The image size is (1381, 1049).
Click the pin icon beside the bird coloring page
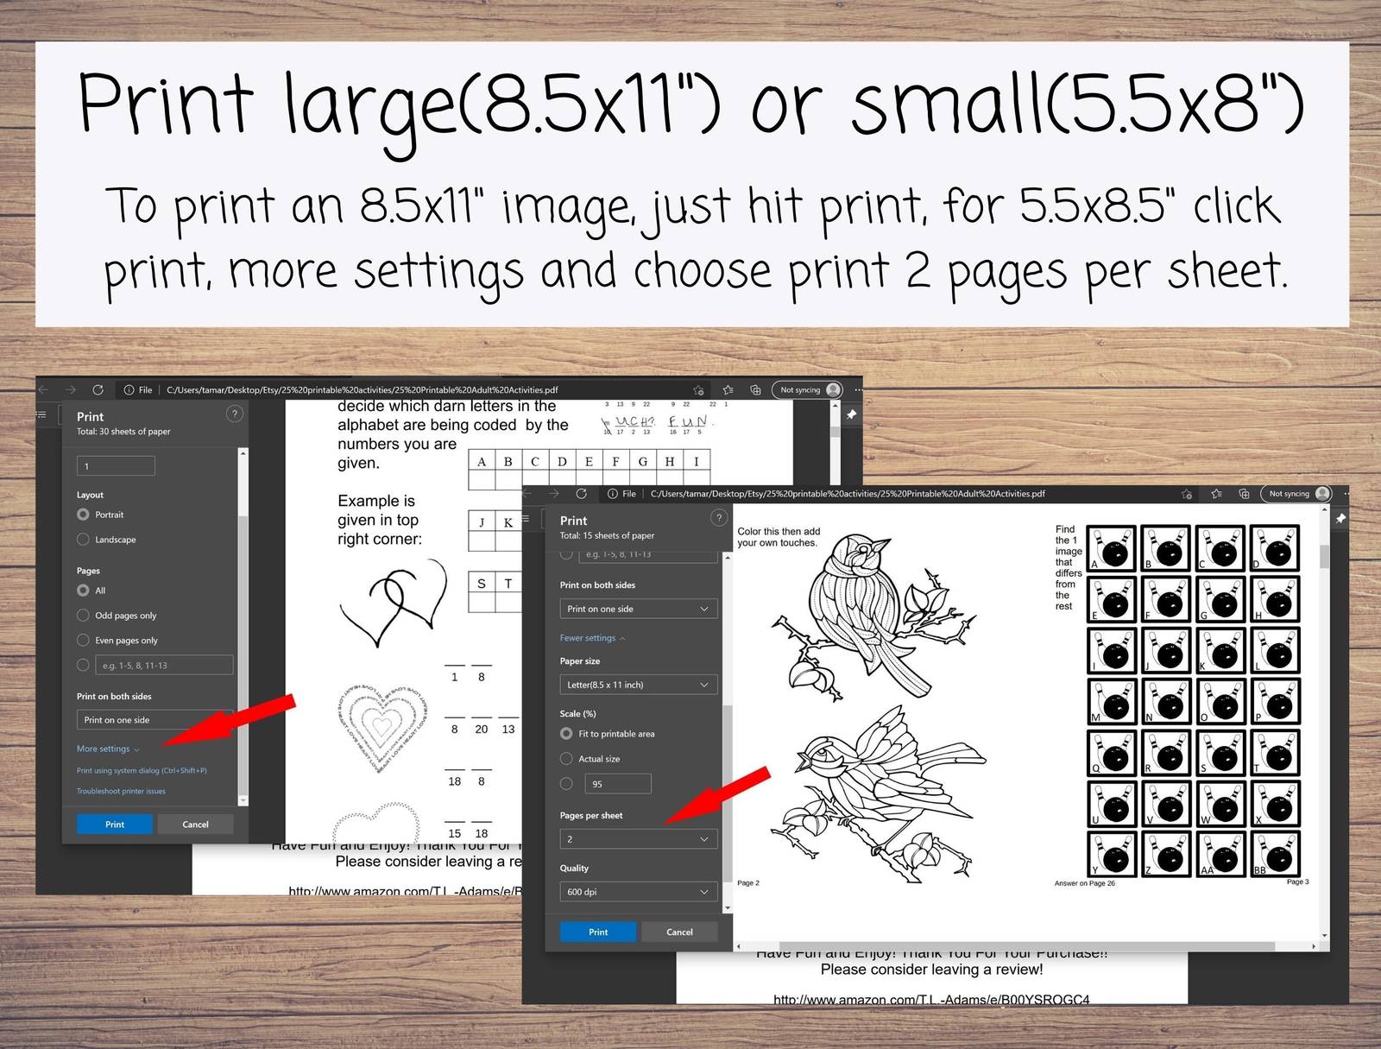1340,519
